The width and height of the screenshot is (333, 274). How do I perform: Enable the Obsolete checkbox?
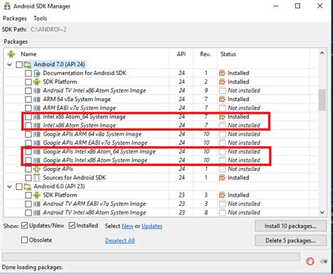pos(25,240)
